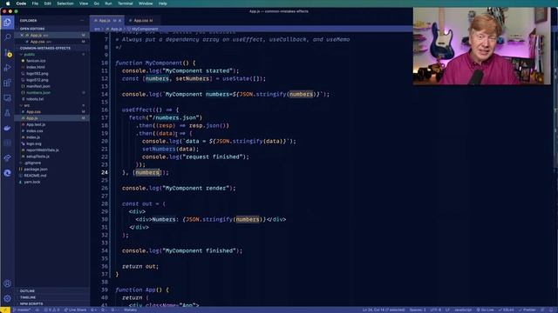Screen dimensions: 558x313
Task: Open reportWebVitals.js in file tree
Action: click(51, 150)
